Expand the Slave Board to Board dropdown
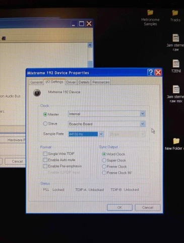The height and width of the screenshot is (243, 184). [x=143, y=124]
